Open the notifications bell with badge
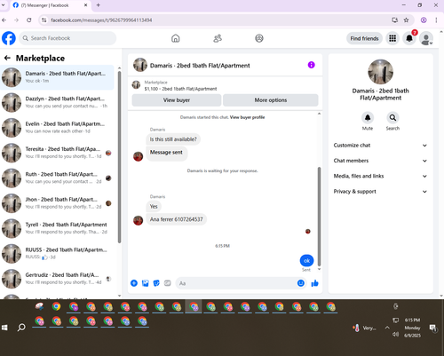 click(409, 38)
